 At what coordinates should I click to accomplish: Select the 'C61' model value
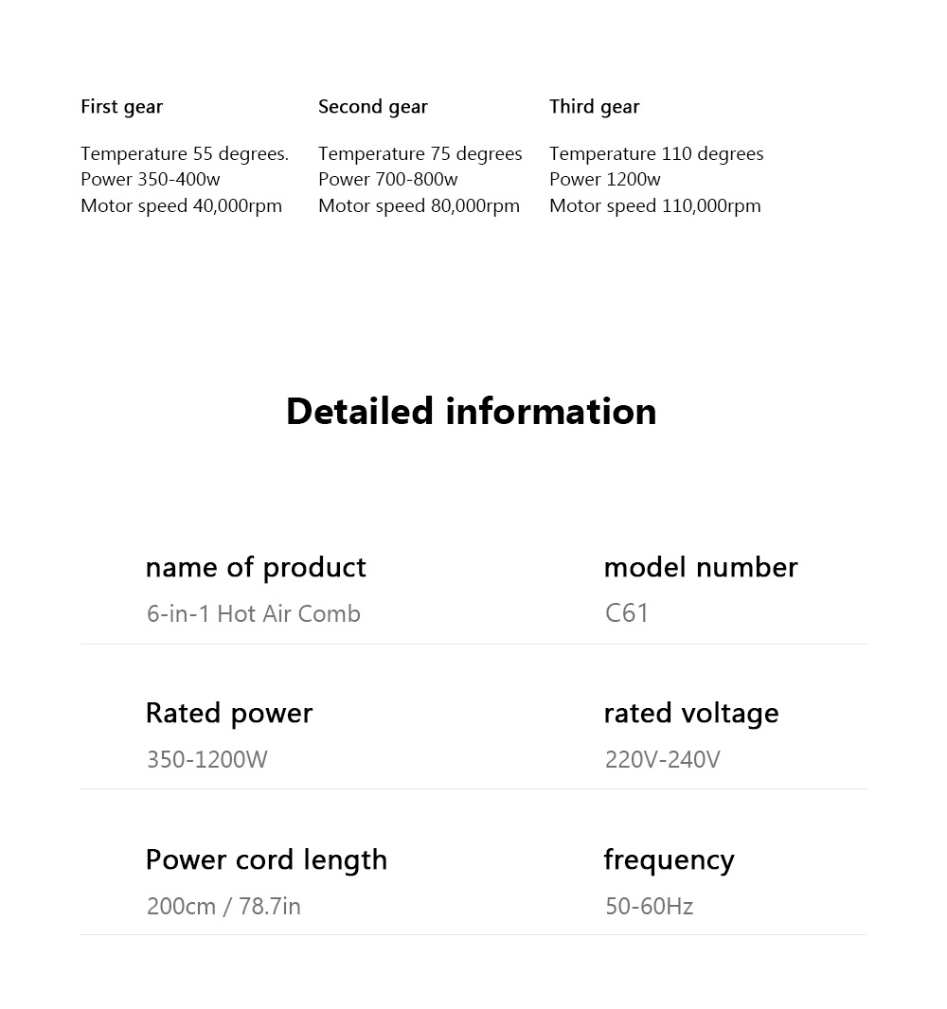627,613
